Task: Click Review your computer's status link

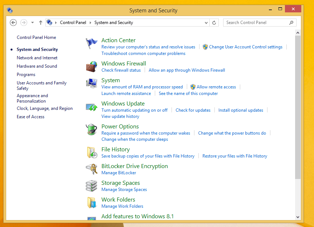Action: (x=148, y=47)
